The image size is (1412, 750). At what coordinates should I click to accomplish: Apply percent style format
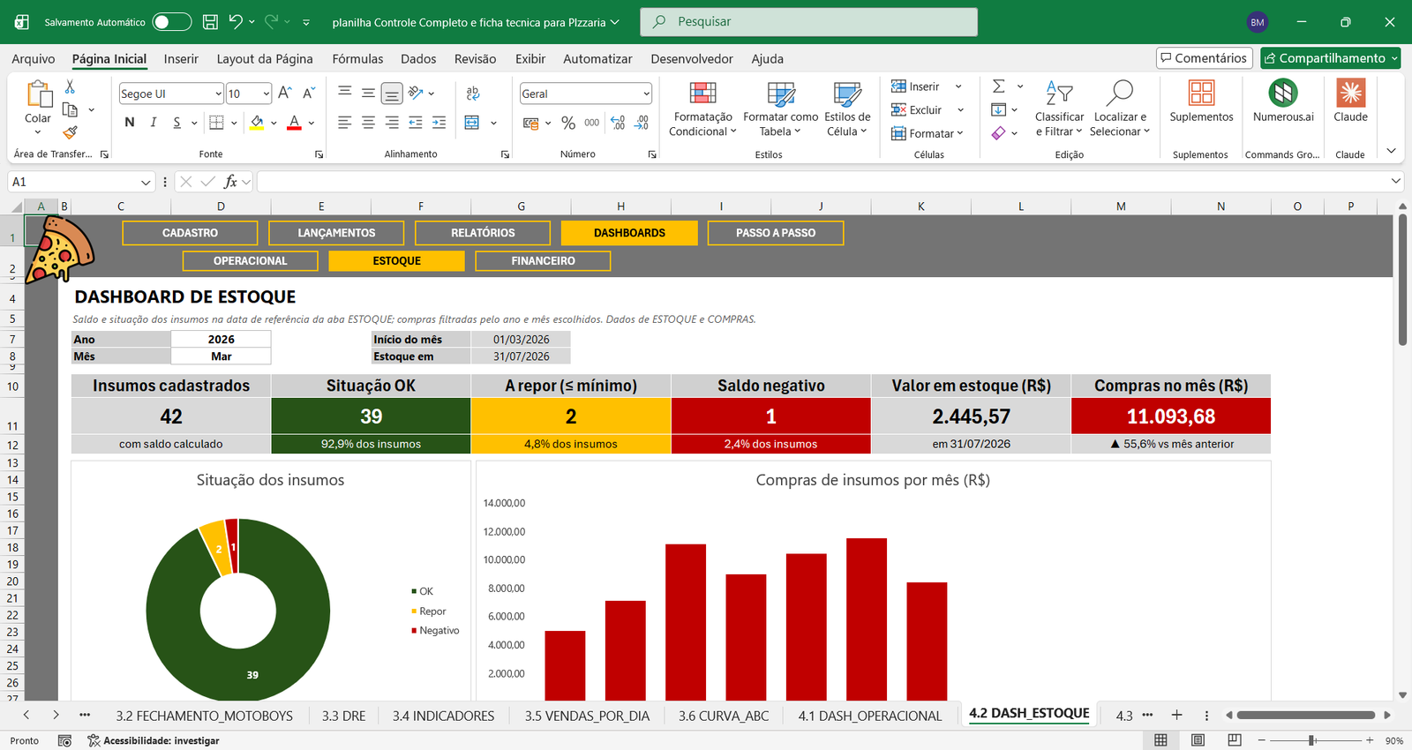568,123
